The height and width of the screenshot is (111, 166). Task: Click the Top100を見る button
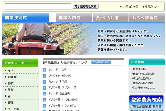tap(101, 62)
